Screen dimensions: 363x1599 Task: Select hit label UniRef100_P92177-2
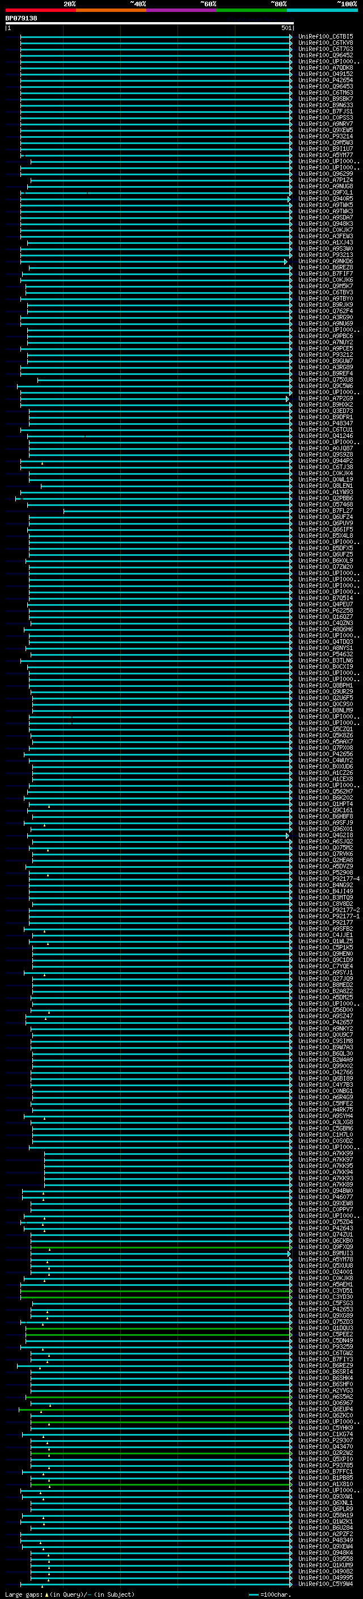click(329, 910)
